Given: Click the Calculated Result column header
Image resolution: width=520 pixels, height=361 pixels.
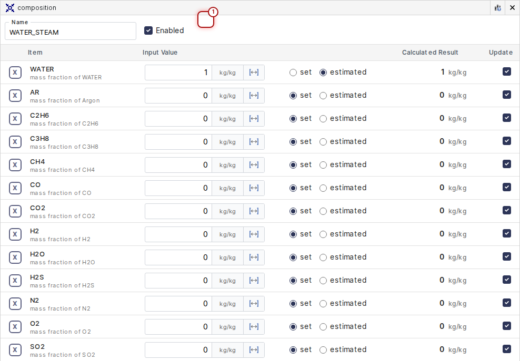Looking at the screenshot, I should tap(429, 53).
